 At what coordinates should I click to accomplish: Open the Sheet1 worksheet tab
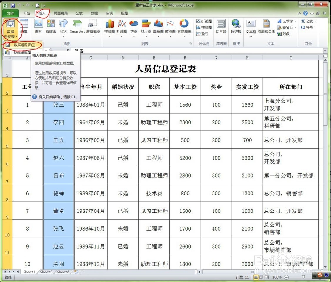pos(29,272)
